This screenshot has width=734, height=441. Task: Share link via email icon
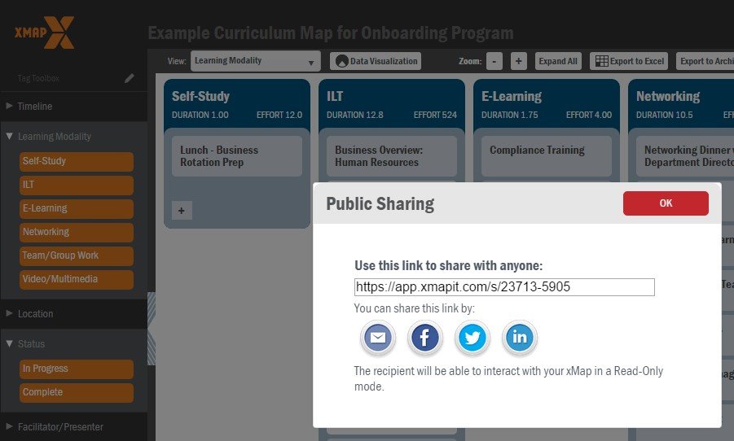click(x=378, y=338)
